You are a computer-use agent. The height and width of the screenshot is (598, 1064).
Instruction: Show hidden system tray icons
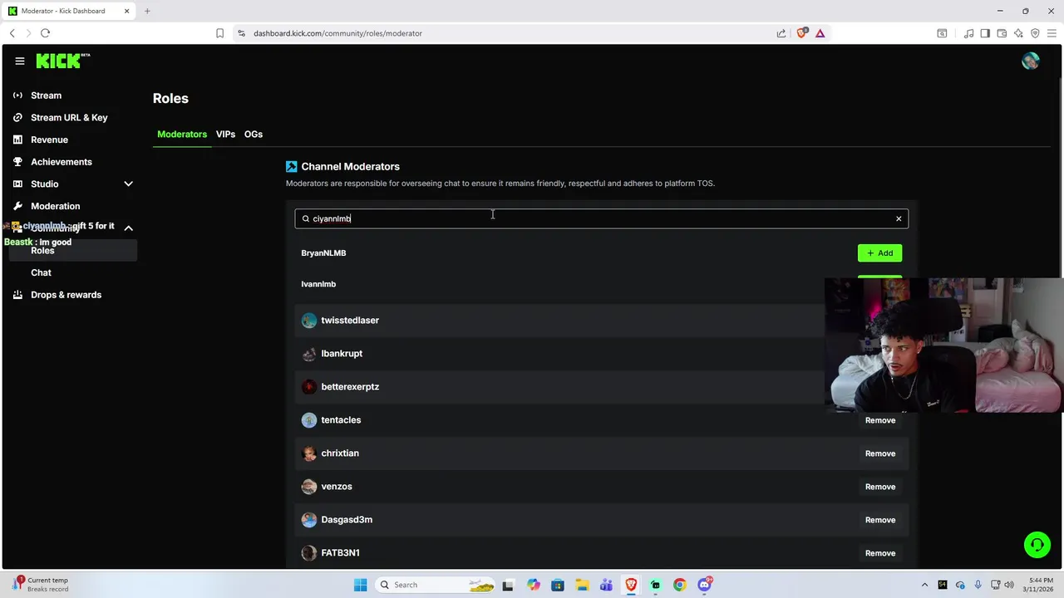tap(924, 585)
